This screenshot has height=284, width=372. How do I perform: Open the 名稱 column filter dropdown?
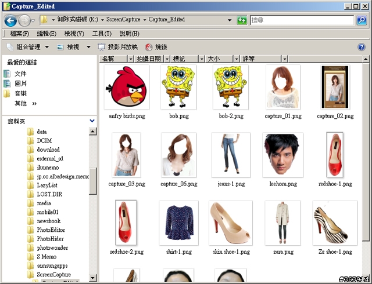tap(131, 59)
